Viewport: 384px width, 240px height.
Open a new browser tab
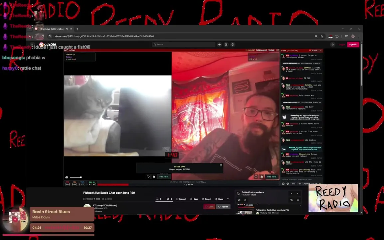77,29
